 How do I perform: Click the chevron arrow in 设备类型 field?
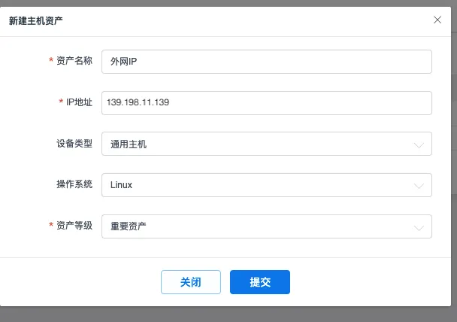pos(419,144)
